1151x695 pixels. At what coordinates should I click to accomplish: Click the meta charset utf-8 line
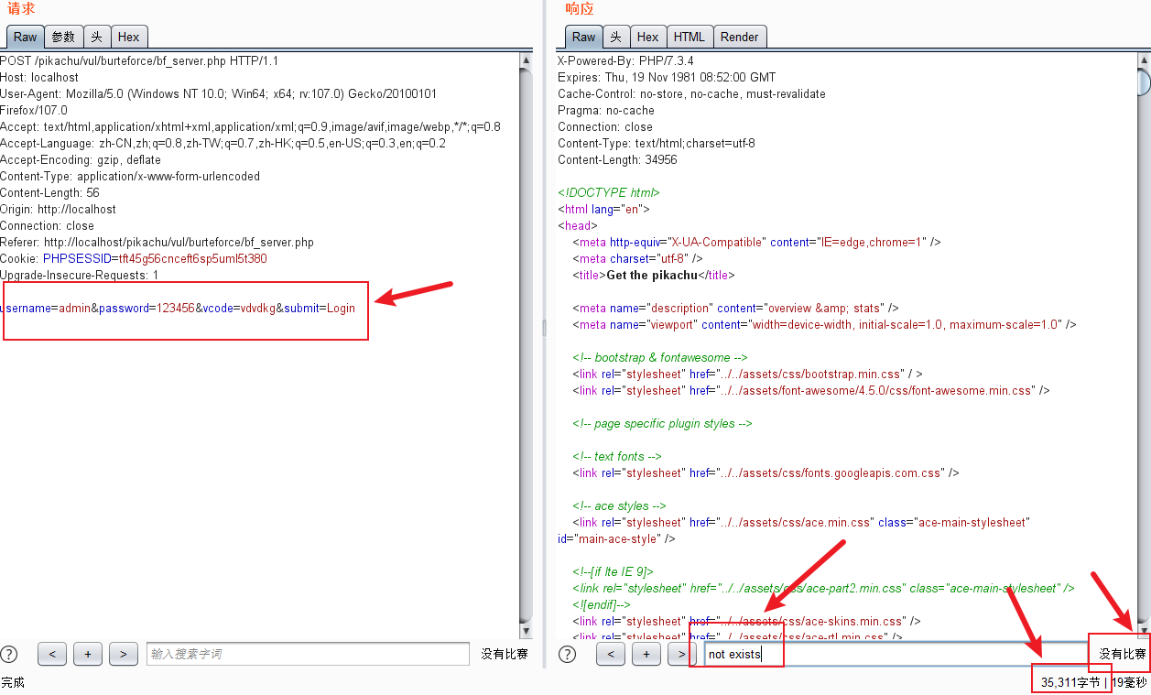(637, 259)
